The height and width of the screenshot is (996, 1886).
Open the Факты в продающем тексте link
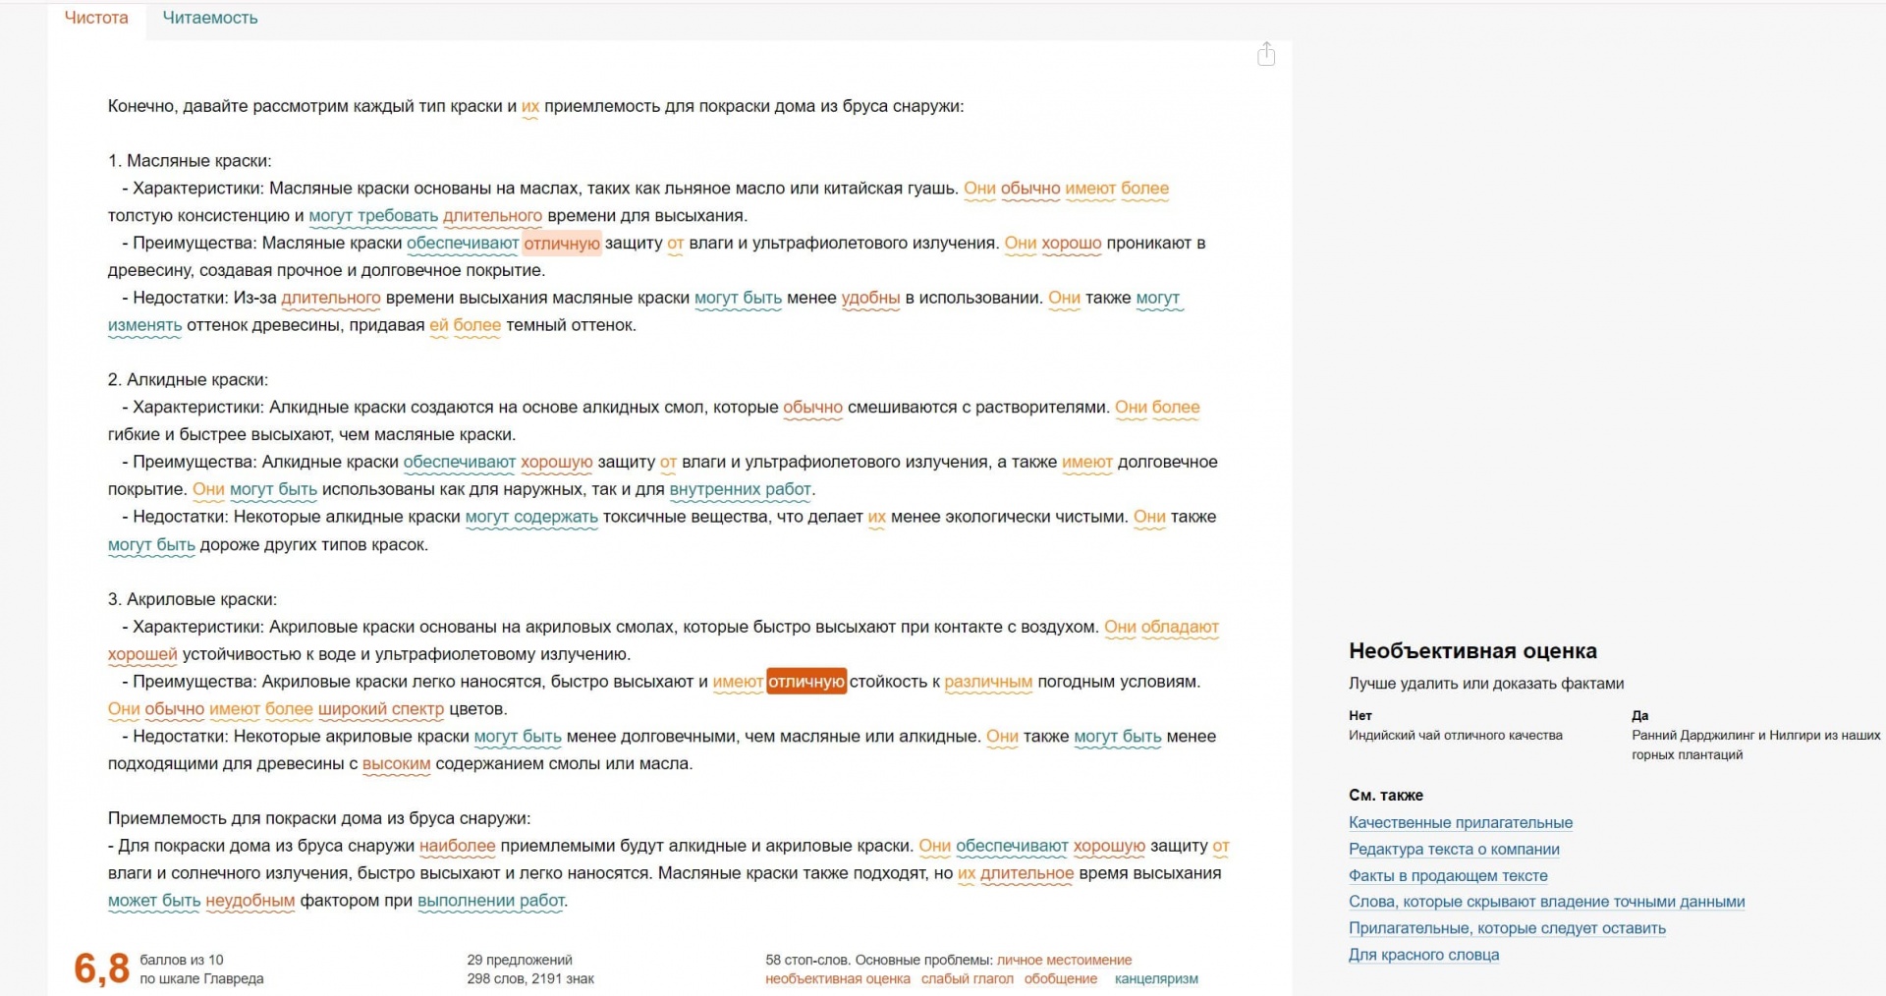tap(1448, 875)
